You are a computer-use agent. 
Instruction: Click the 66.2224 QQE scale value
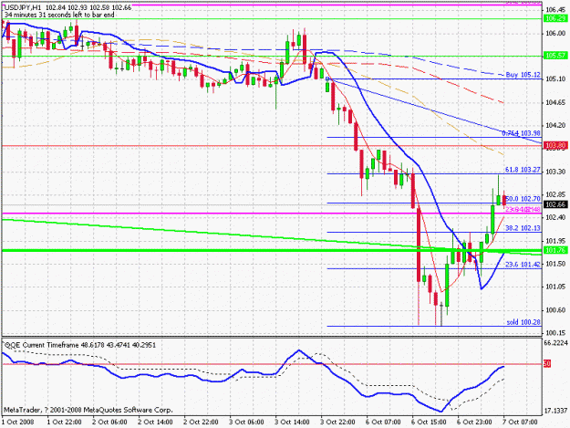coord(555,343)
